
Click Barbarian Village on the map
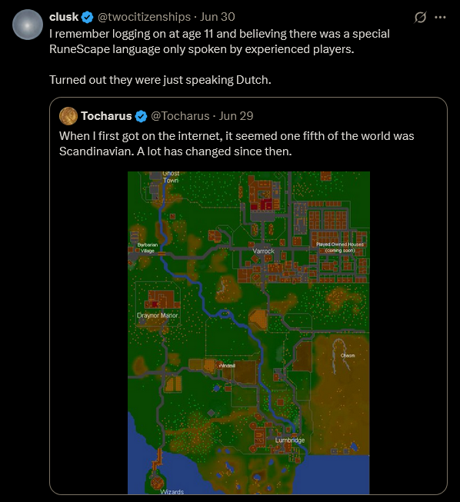coord(148,248)
